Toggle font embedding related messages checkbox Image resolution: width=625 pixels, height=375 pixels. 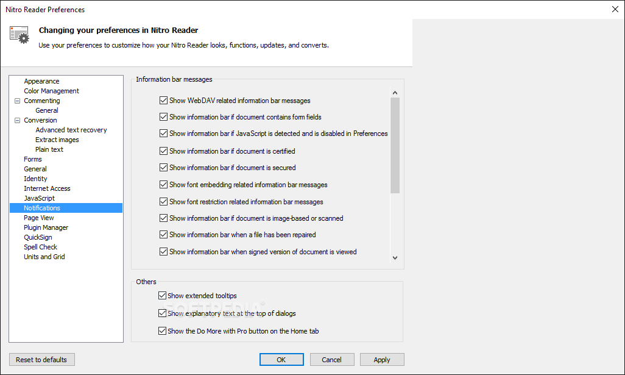coord(163,185)
